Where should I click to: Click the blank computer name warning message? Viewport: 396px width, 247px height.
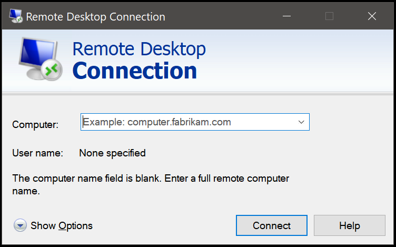click(x=151, y=185)
